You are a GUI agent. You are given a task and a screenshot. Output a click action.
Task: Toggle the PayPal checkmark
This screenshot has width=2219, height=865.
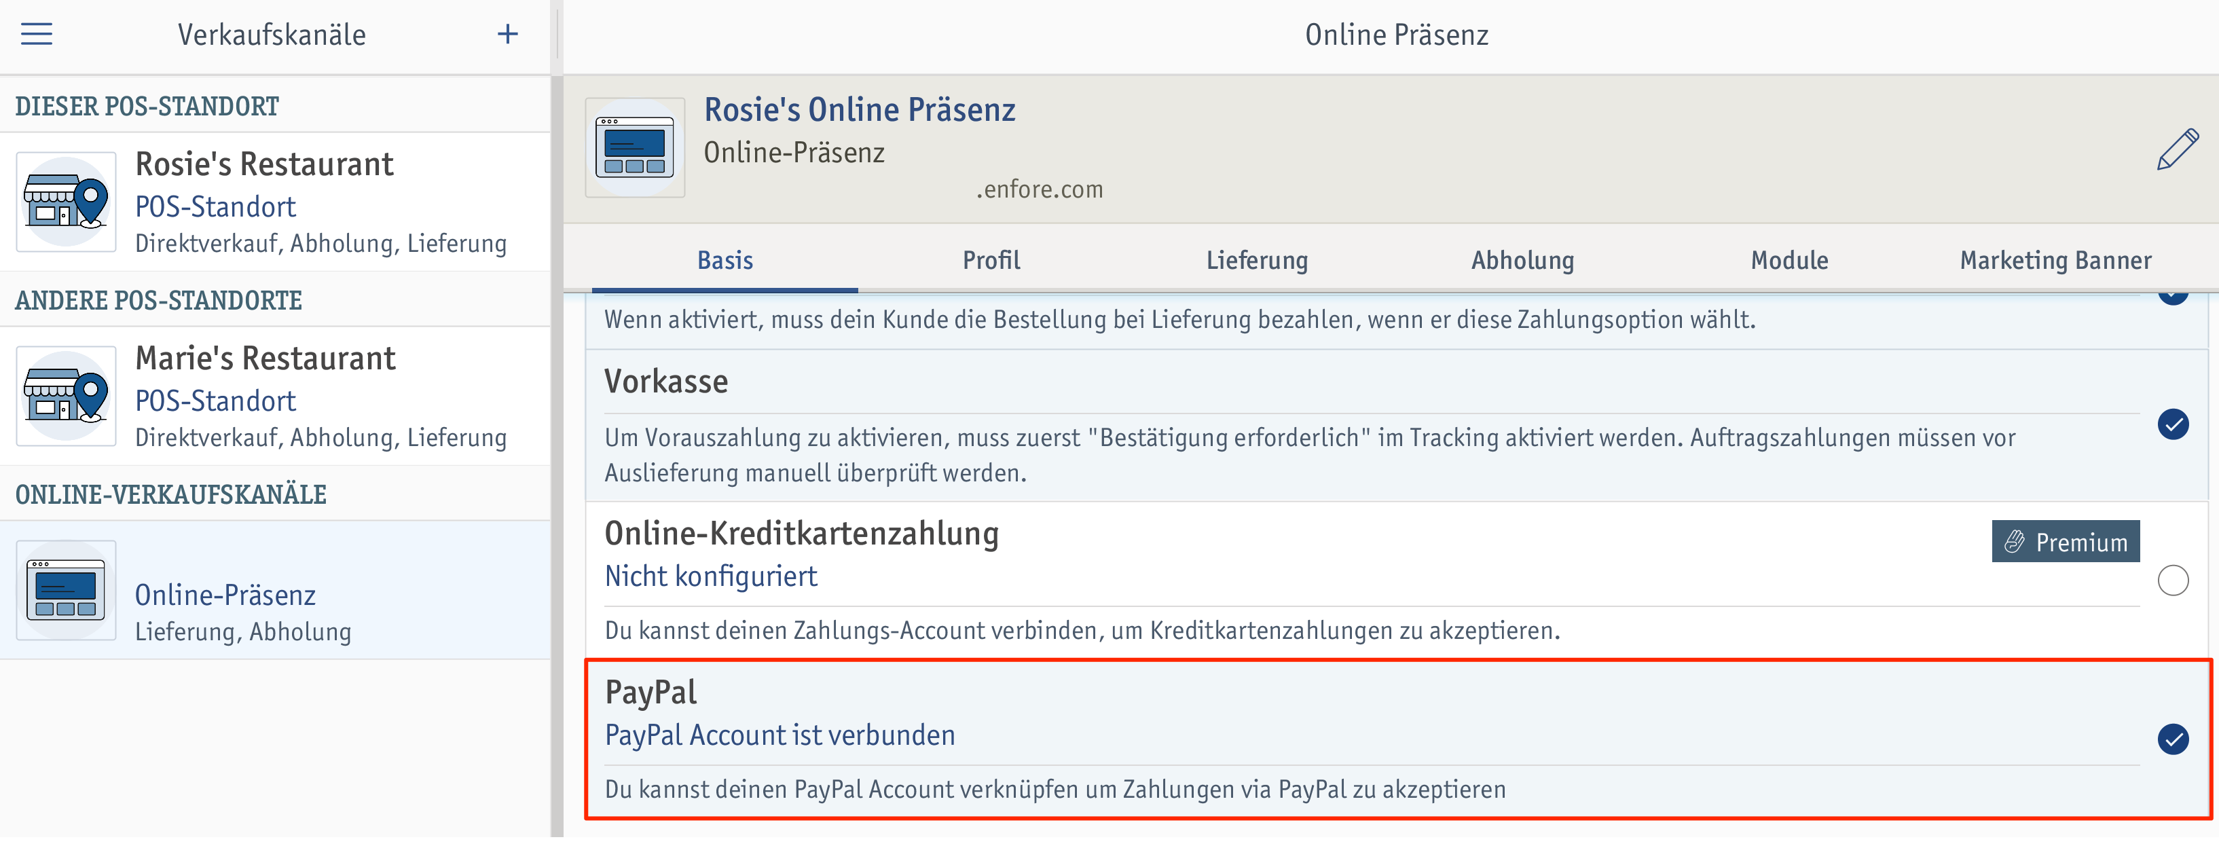(2172, 739)
